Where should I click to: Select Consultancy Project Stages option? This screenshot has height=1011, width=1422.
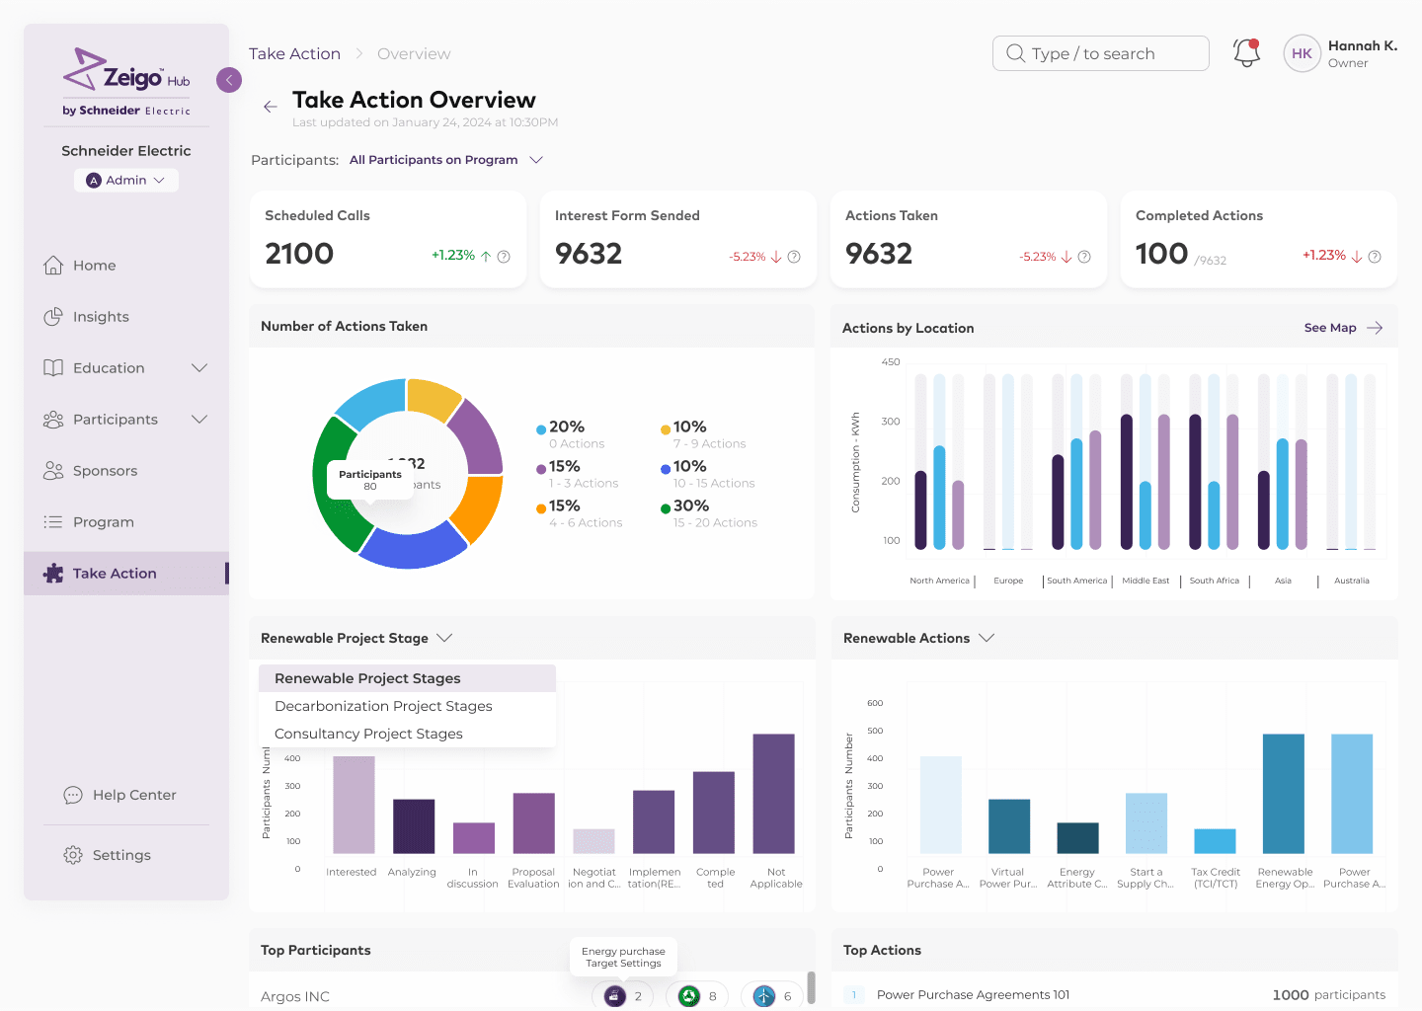[407, 734]
